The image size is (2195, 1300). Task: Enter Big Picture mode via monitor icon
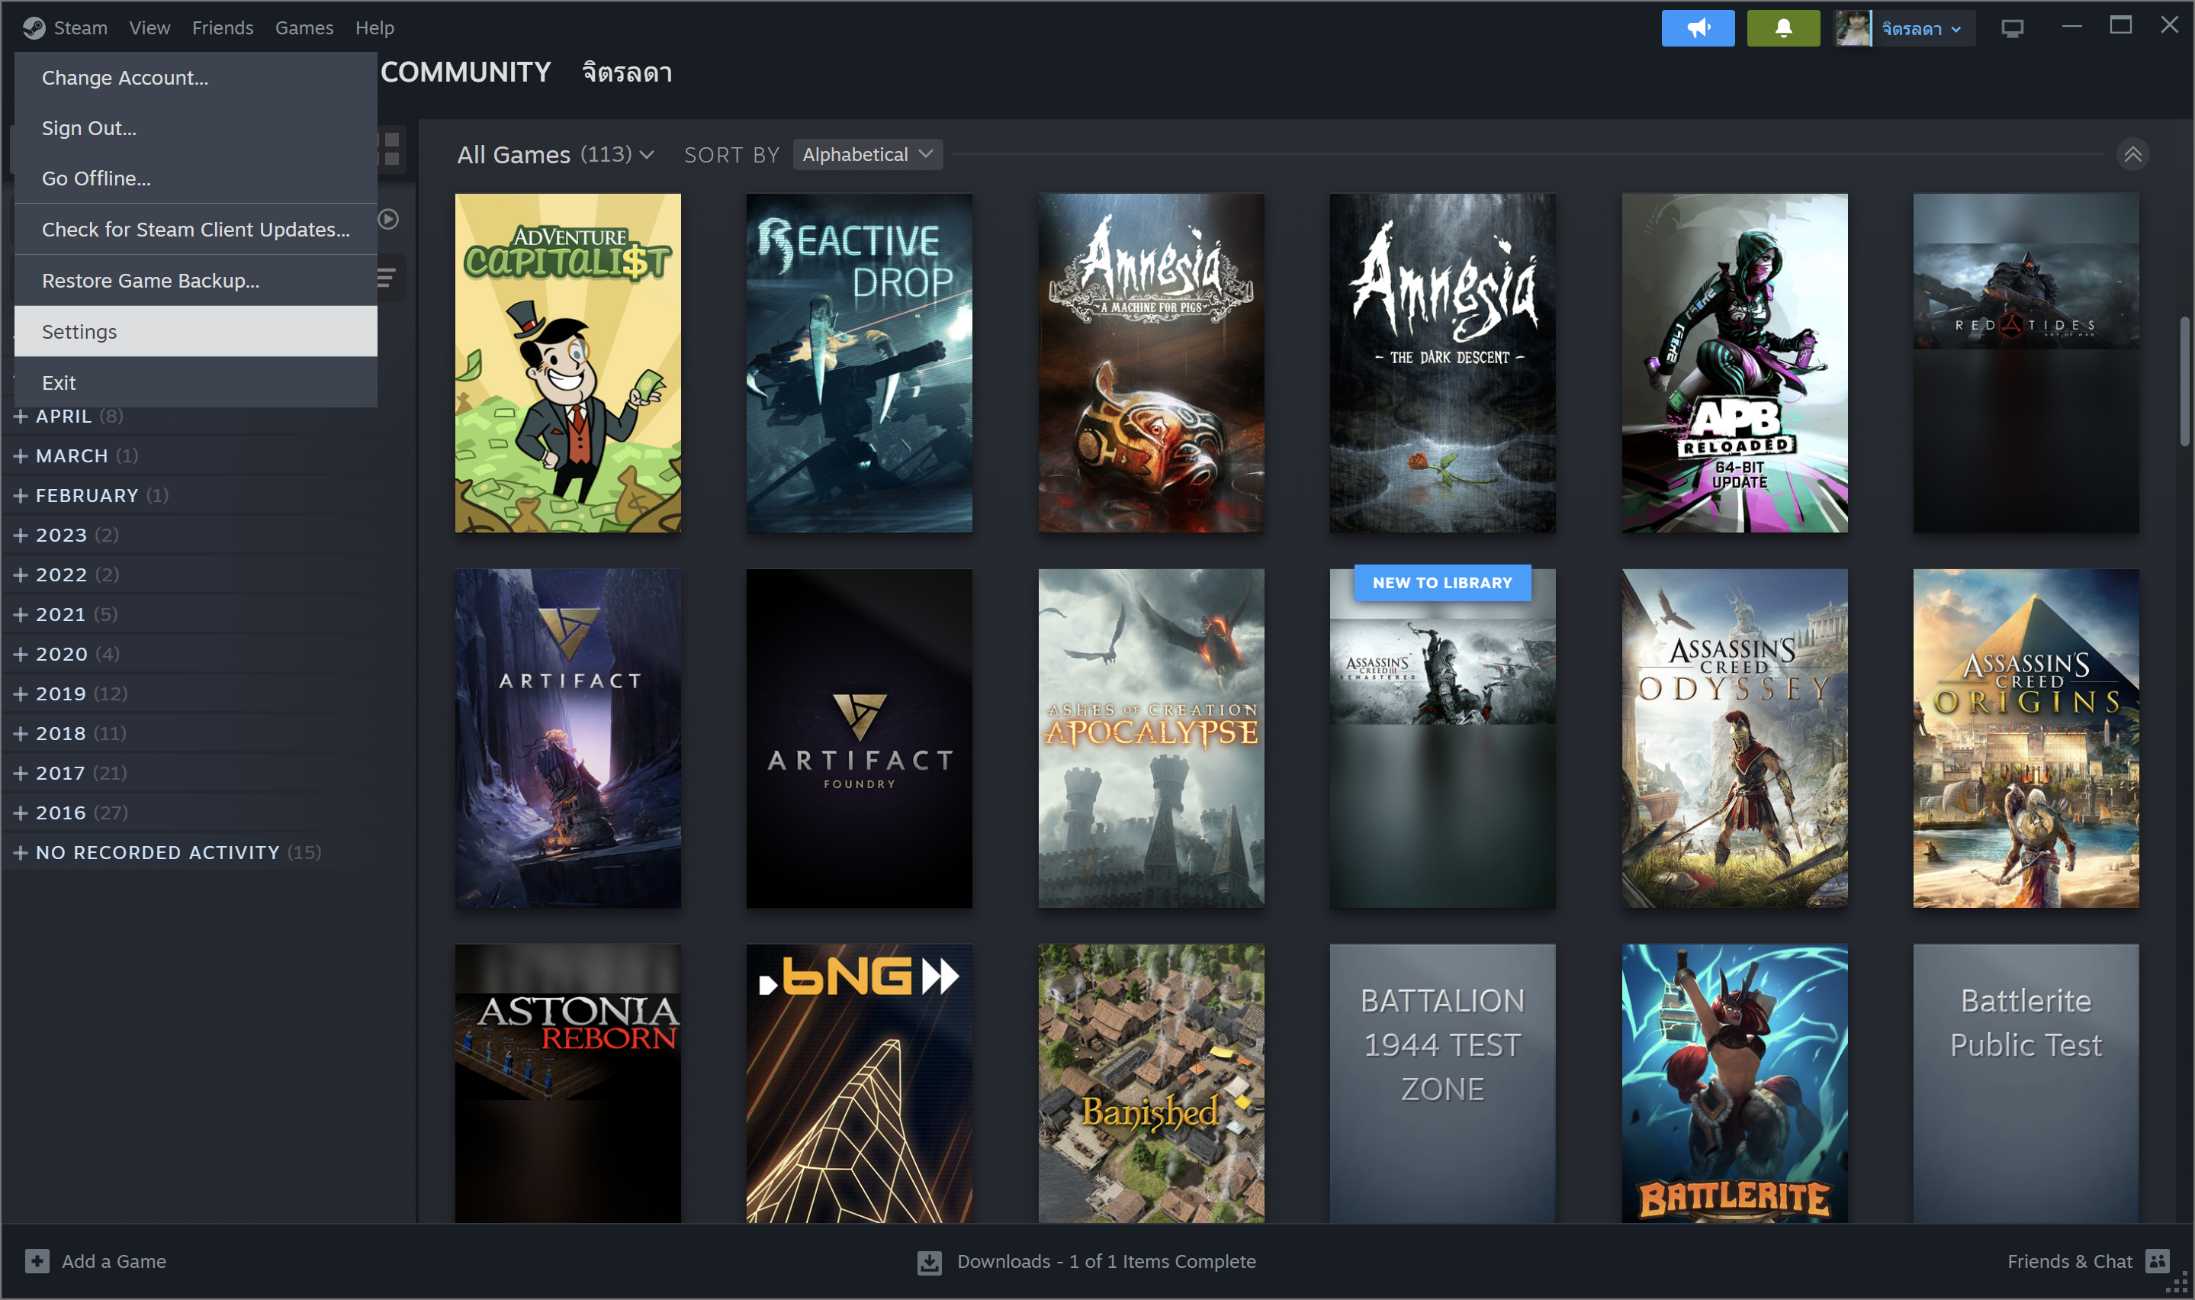2011,28
